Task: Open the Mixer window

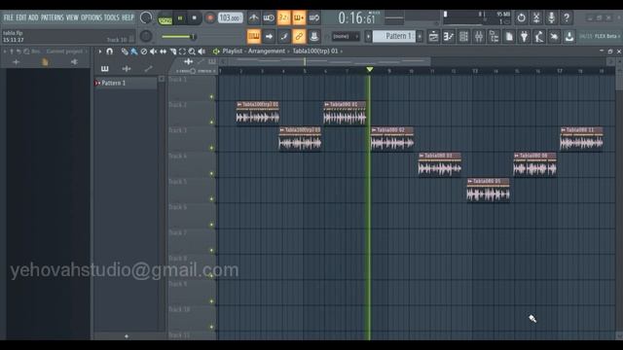Action: pos(479,37)
